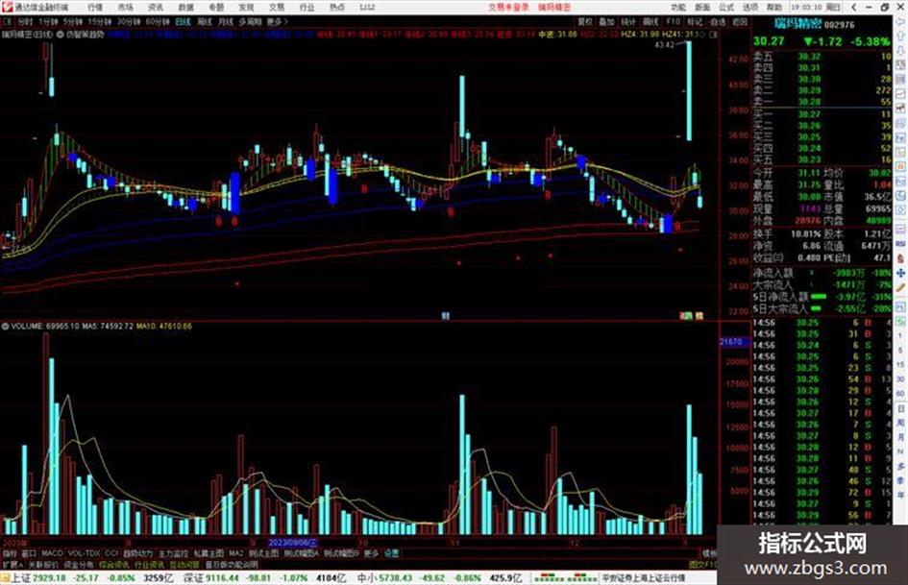Switch to the VOL-TDX indicator tab
The height and width of the screenshot is (585, 908).
pyautogui.click(x=85, y=553)
